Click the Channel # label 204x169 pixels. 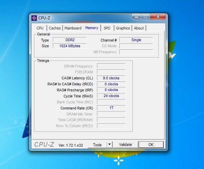tap(109, 40)
